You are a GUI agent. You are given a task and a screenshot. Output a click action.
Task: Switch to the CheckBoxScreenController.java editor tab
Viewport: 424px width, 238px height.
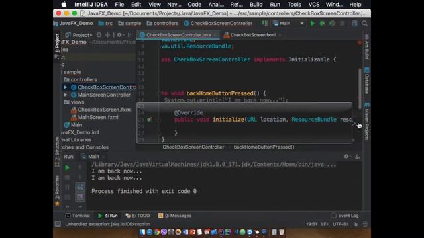(x=178, y=35)
